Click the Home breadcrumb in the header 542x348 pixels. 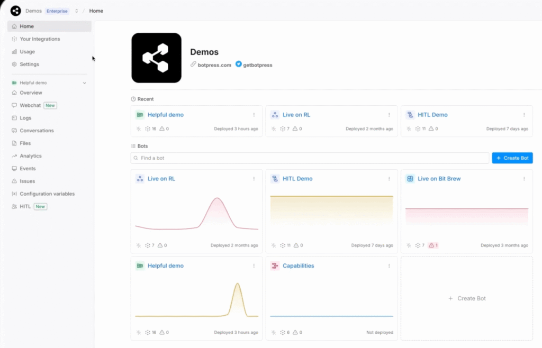[x=96, y=11]
